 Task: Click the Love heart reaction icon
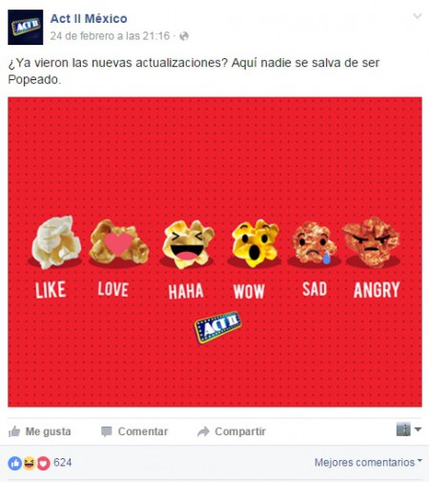click(44, 463)
